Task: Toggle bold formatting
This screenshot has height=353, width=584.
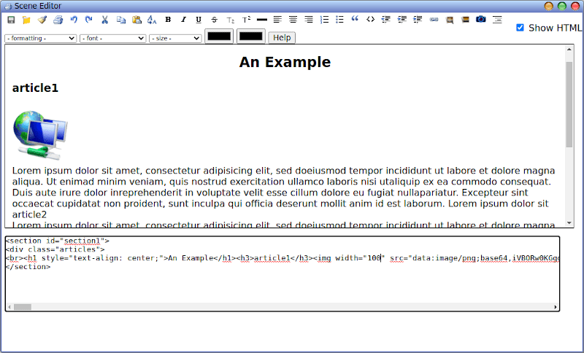Action: pyautogui.click(x=168, y=20)
